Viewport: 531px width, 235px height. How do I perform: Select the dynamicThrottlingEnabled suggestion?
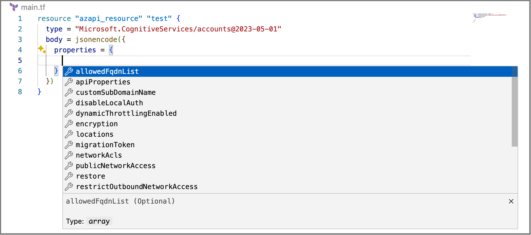coord(126,113)
